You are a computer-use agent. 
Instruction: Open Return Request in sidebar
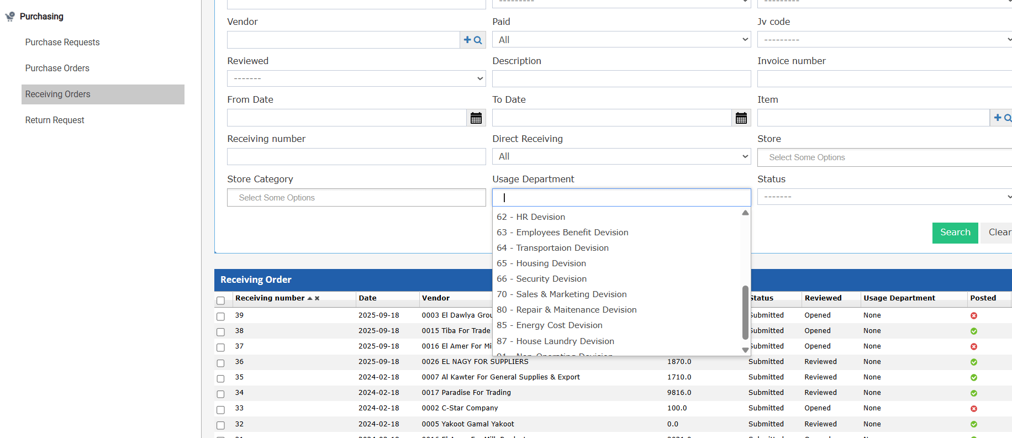(55, 120)
